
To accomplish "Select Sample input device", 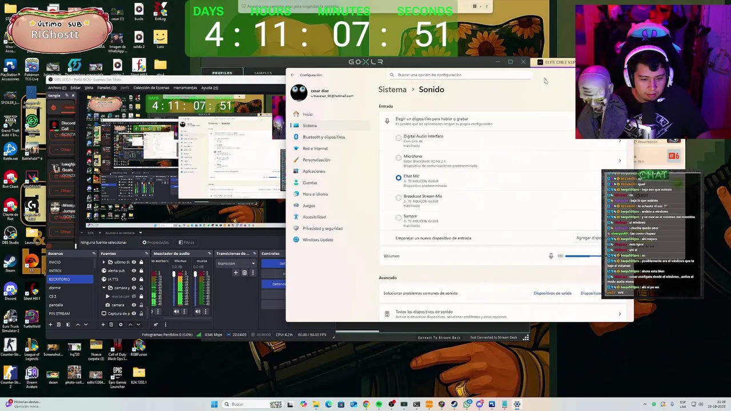I will tap(399, 217).
